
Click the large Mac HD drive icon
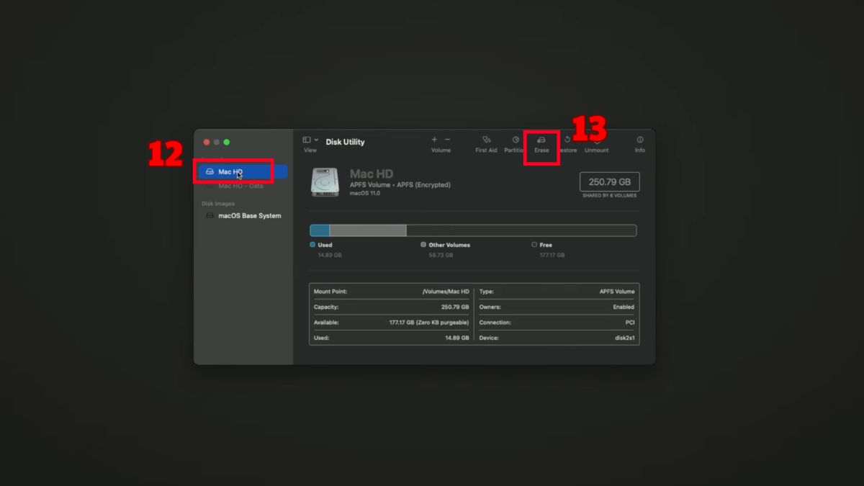pyautogui.click(x=325, y=182)
